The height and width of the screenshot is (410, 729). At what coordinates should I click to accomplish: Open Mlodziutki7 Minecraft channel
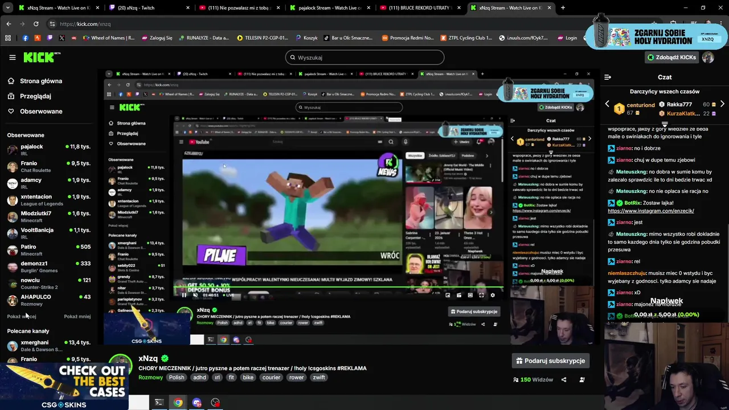[48, 216]
